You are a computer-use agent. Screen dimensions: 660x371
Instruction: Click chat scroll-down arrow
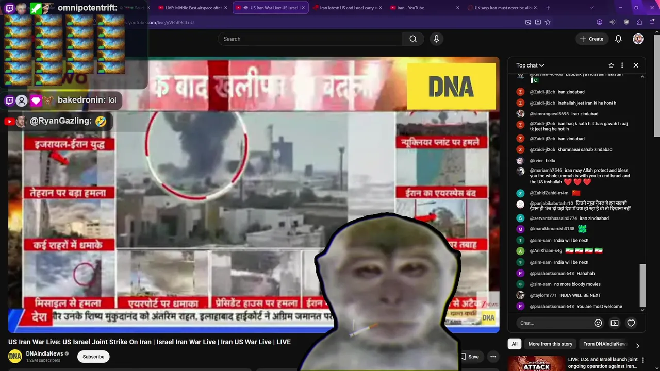click(x=642, y=310)
